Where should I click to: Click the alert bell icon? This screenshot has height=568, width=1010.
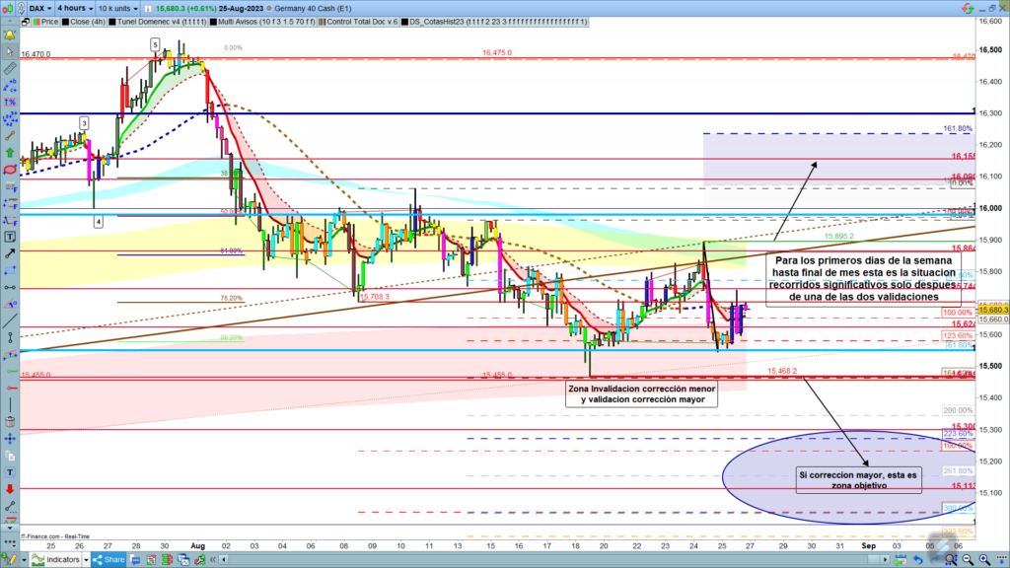(x=9, y=35)
